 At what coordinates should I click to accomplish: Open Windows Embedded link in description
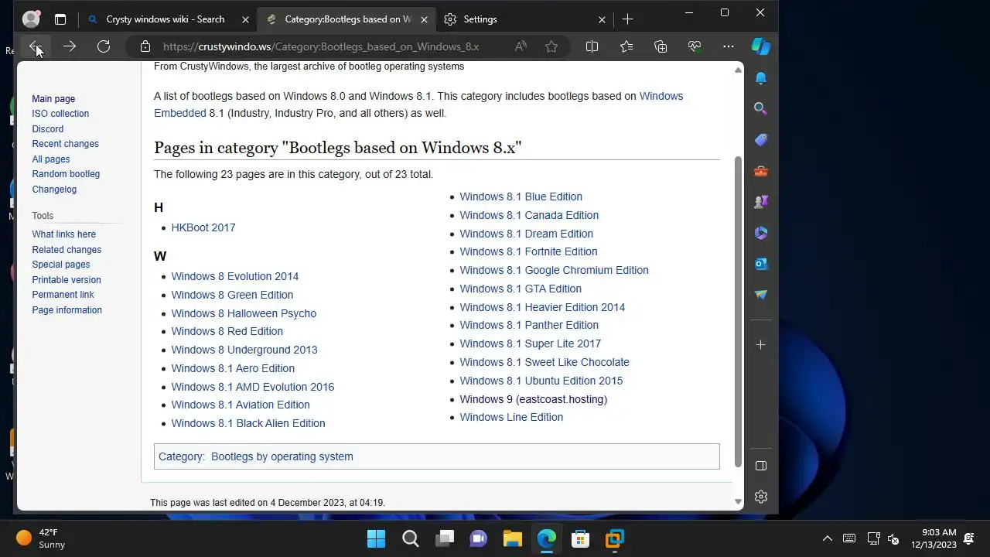pyautogui.click(x=418, y=104)
